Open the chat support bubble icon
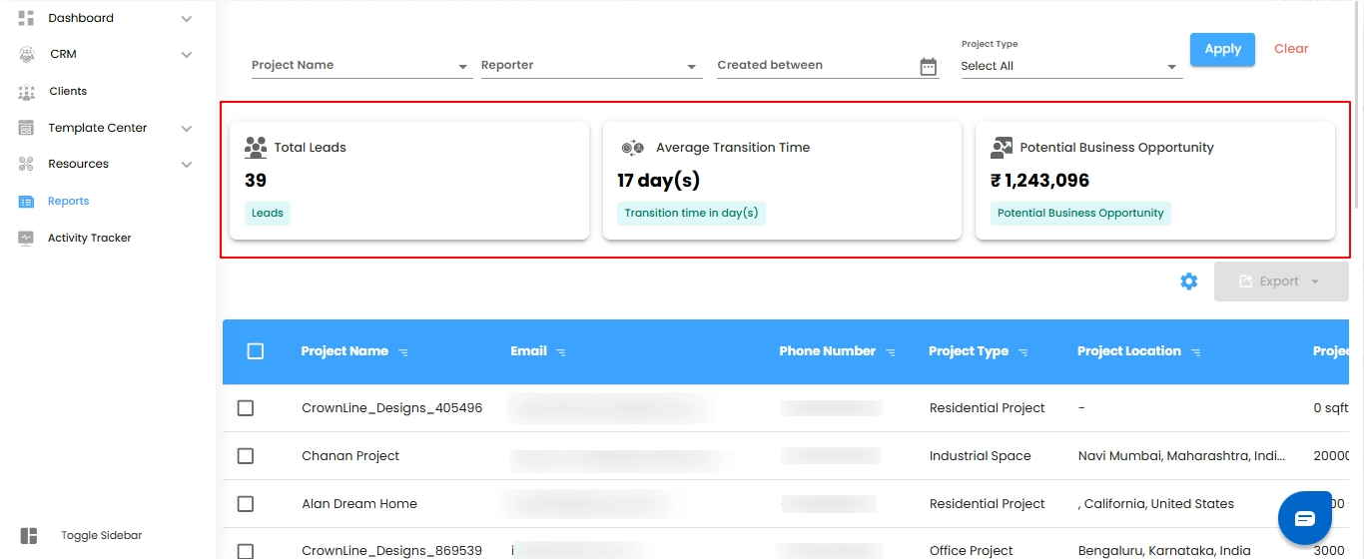The height and width of the screenshot is (559, 1364). pyautogui.click(x=1305, y=518)
